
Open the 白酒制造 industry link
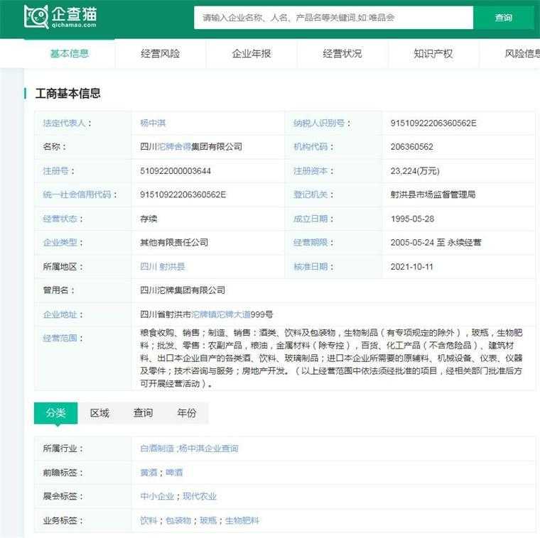157,449
